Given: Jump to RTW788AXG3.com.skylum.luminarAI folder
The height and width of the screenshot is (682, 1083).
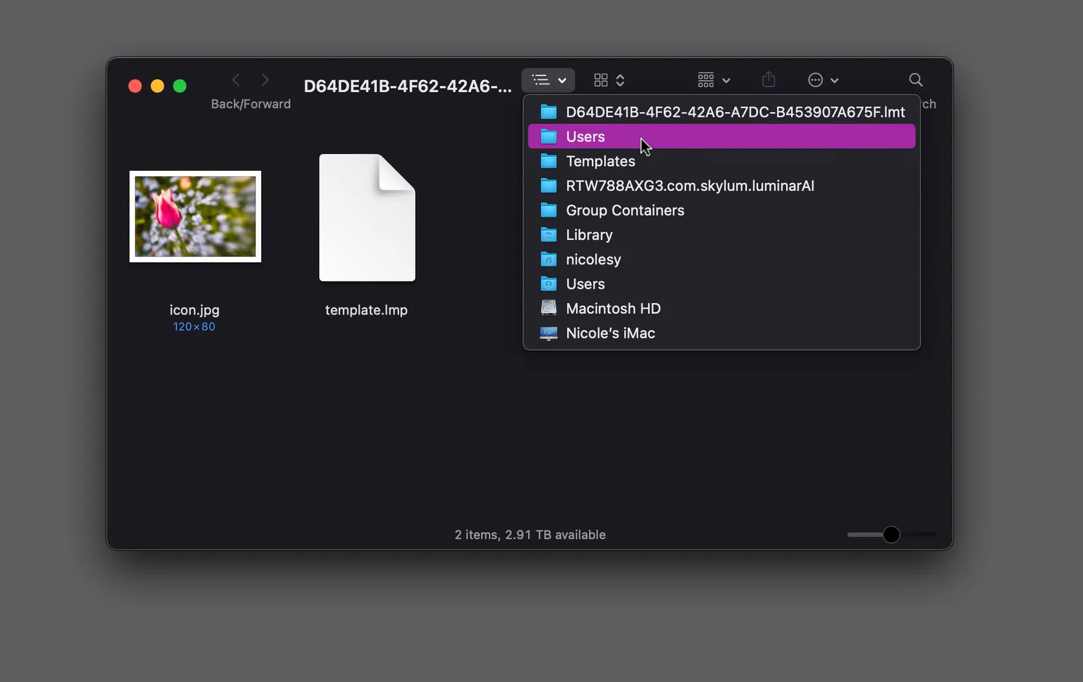Looking at the screenshot, I should pyautogui.click(x=689, y=186).
